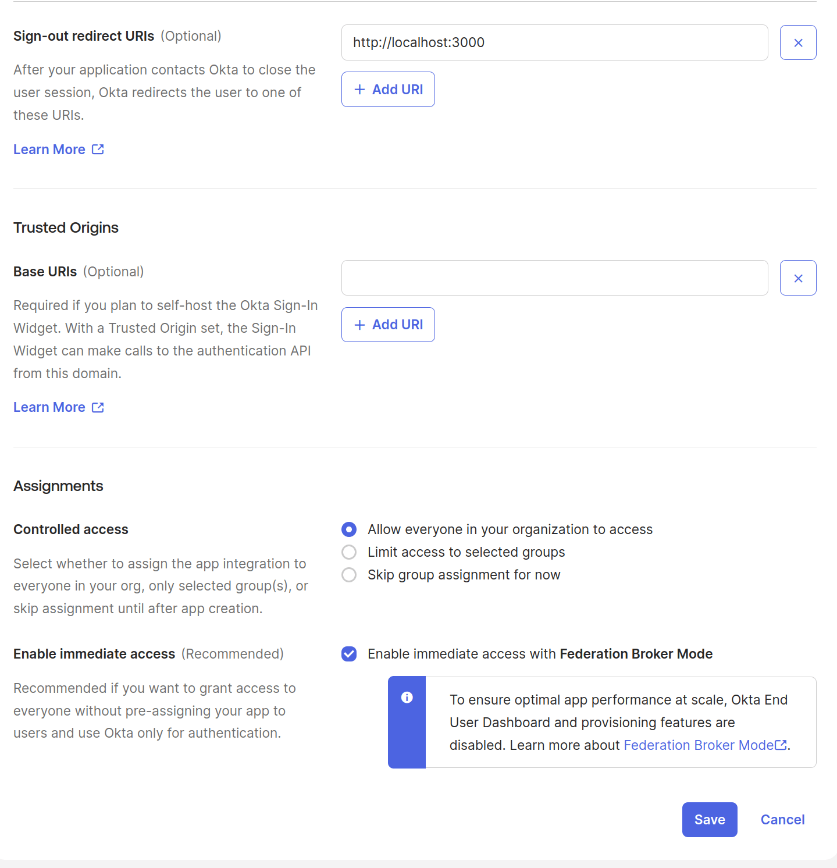Click Learn More under Trusted Origins

pos(49,407)
